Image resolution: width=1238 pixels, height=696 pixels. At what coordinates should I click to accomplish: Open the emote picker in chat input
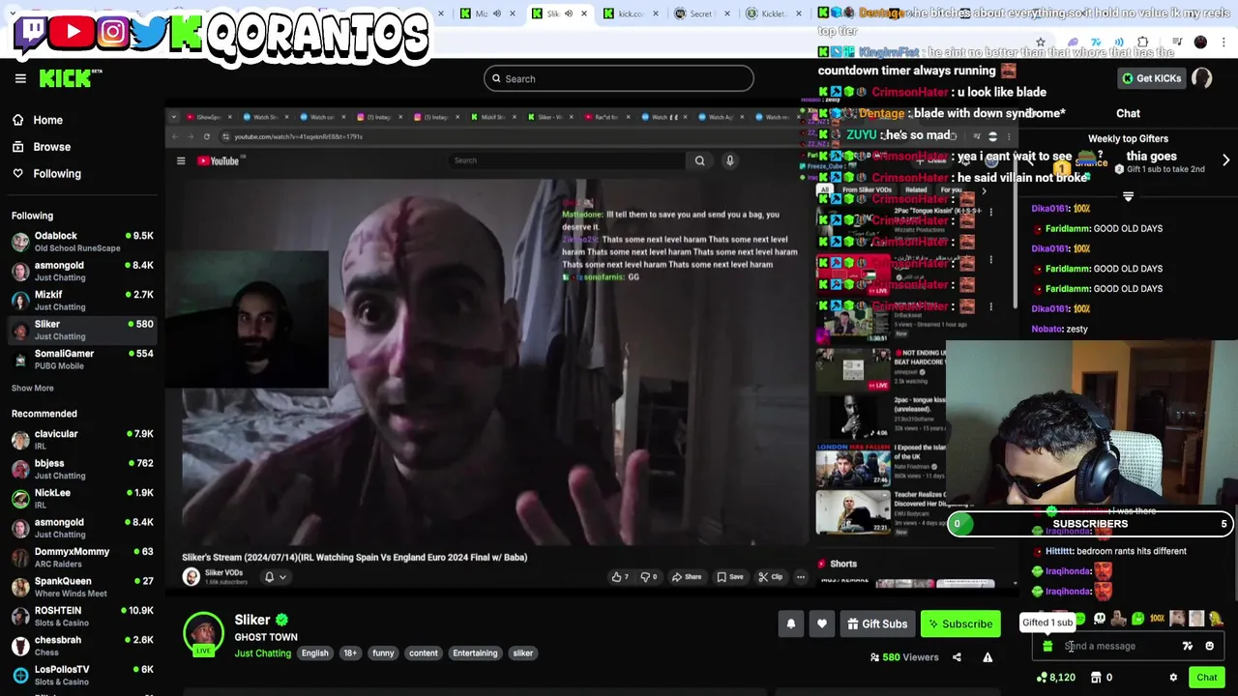tap(1209, 647)
